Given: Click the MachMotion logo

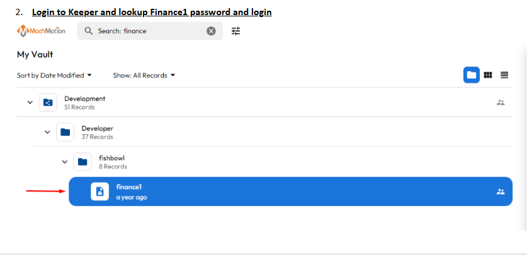Looking at the screenshot, I should coord(42,31).
